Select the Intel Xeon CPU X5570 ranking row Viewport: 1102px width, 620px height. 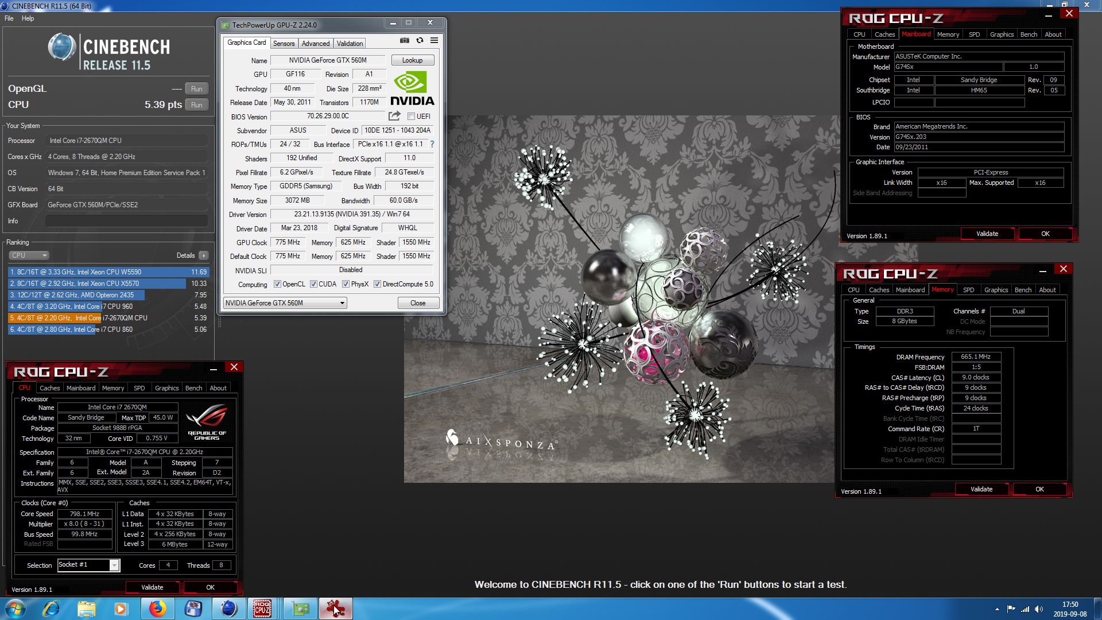tap(108, 284)
